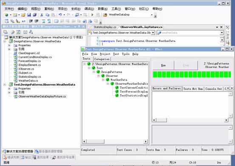235x166 pixels.
Task: Toggle auto-hide pin on Solution Explorer
Action: click(x=79, y=27)
